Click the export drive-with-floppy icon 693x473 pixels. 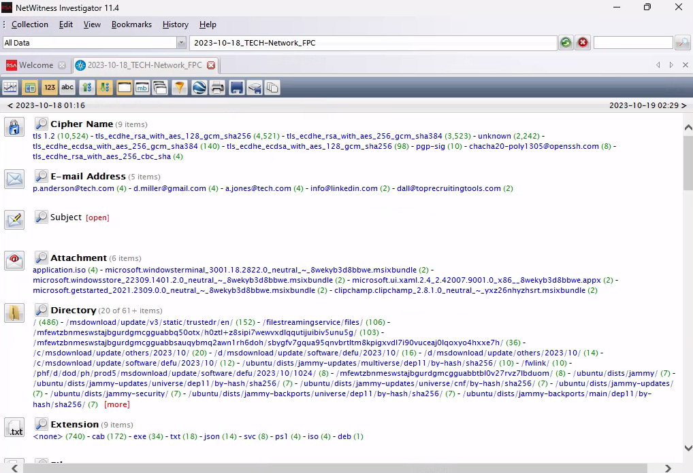click(255, 88)
